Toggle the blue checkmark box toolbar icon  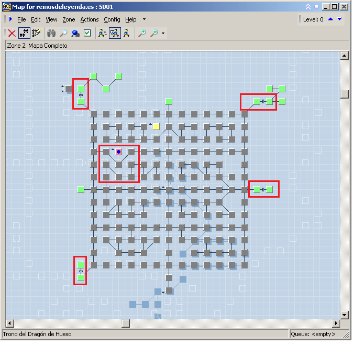coord(87,33)
